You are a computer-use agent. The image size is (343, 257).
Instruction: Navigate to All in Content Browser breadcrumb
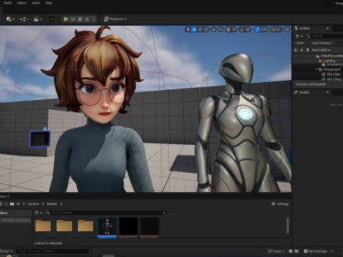(18, 204)
